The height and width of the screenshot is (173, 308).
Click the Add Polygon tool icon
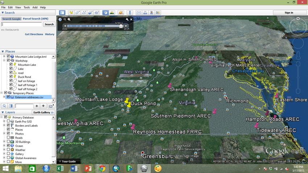[78, 13]
